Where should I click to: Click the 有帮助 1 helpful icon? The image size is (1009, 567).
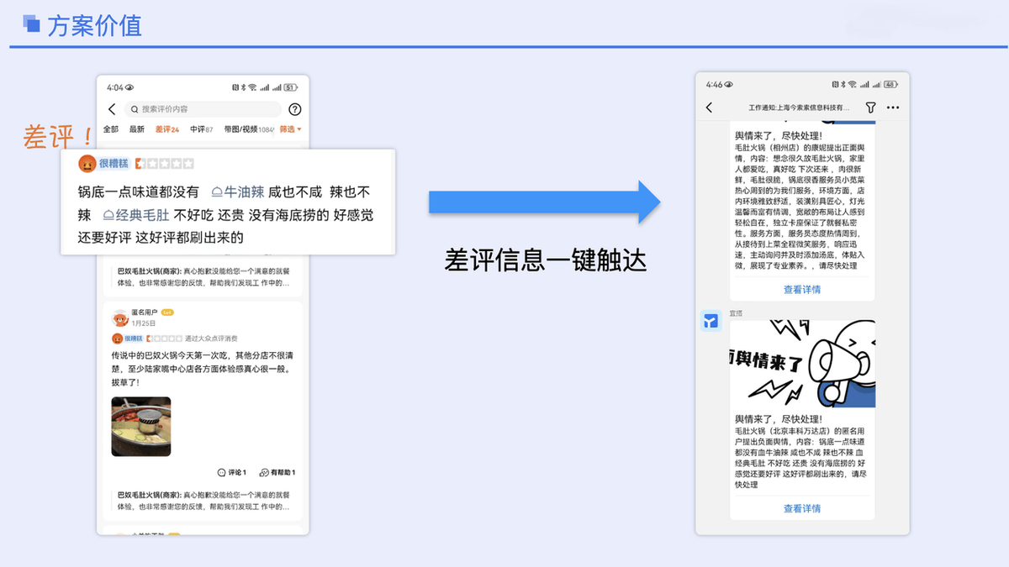click(x=277, y=472)
